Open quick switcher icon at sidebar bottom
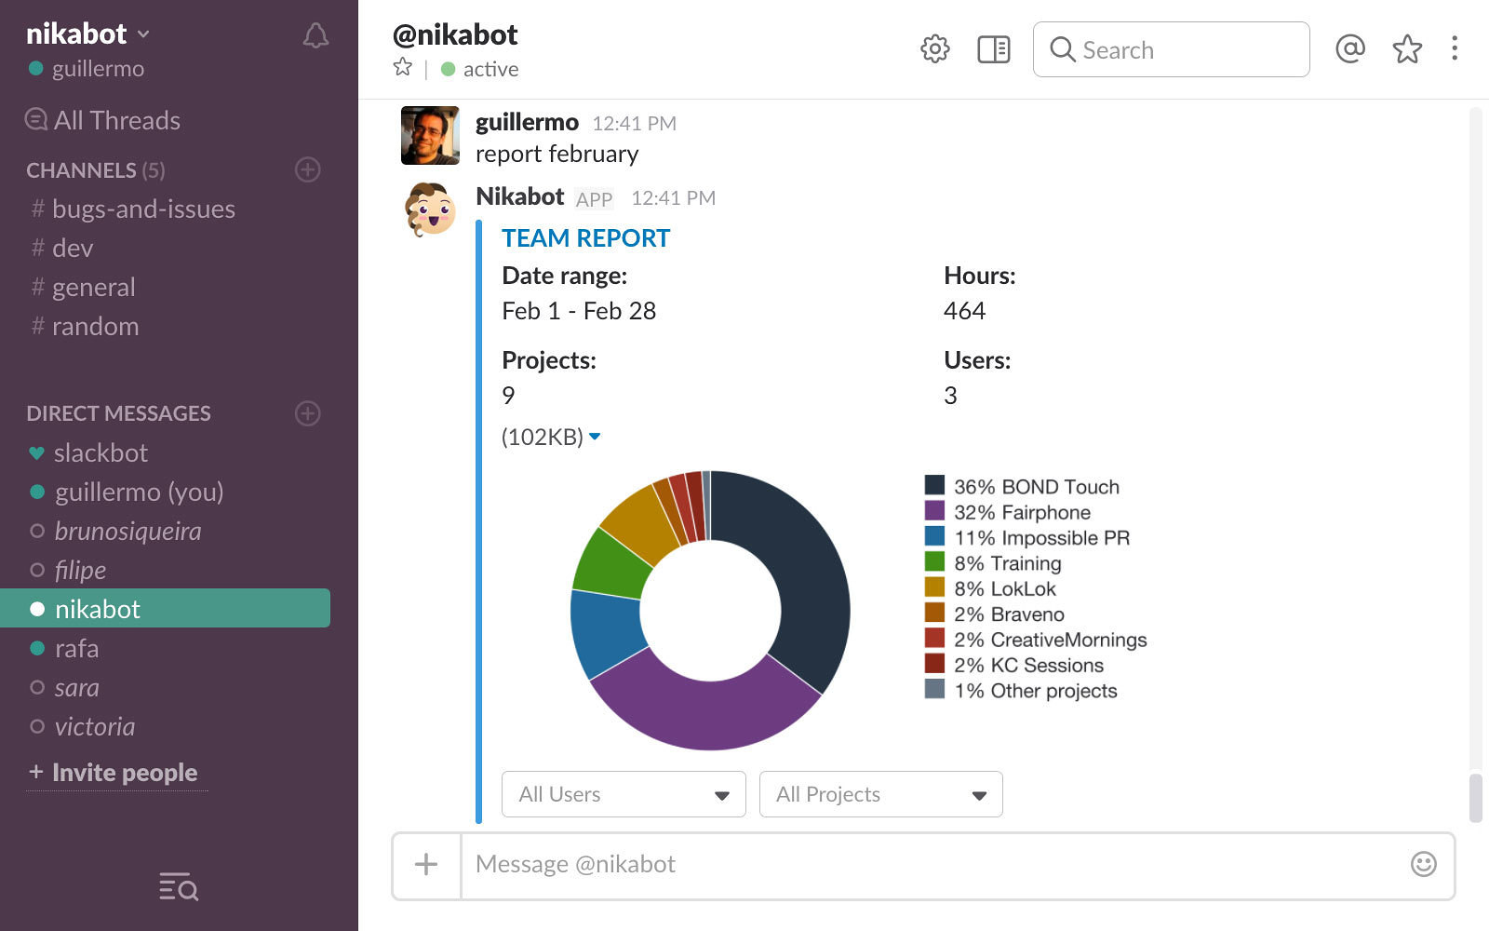This screenshot has width=1489, height=931. 179,887
